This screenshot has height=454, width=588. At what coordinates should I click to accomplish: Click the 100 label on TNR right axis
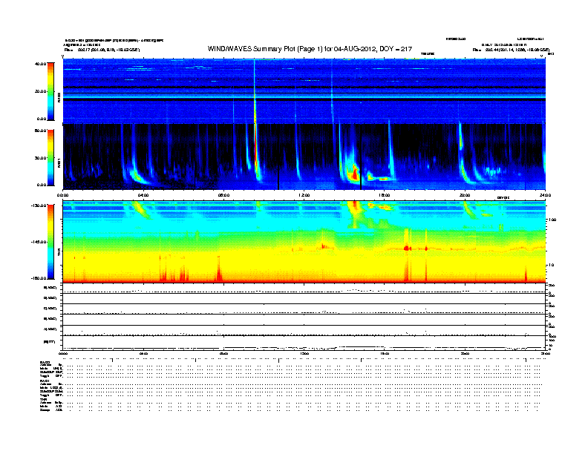[553, 220]
